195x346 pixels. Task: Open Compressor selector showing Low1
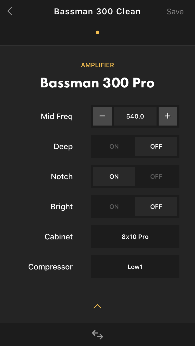click(x=135, y=267)
